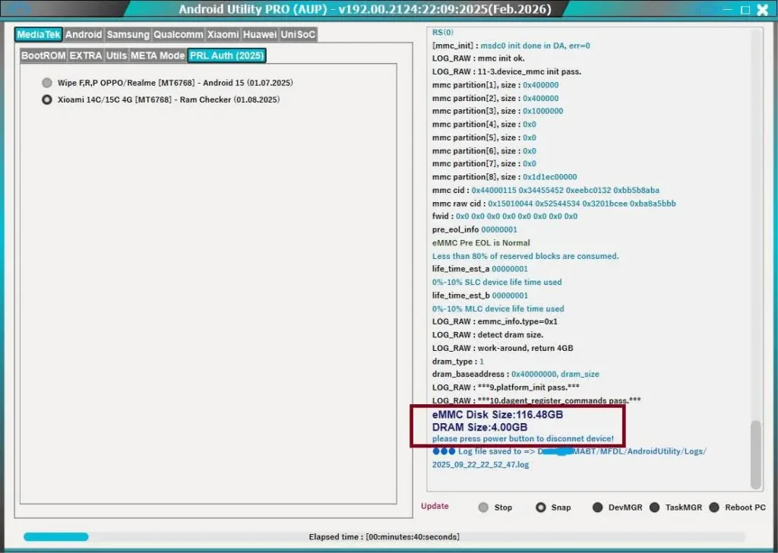Switch to the Android tab
Viewport: 778px width, 553px height.
click(84, 35)
